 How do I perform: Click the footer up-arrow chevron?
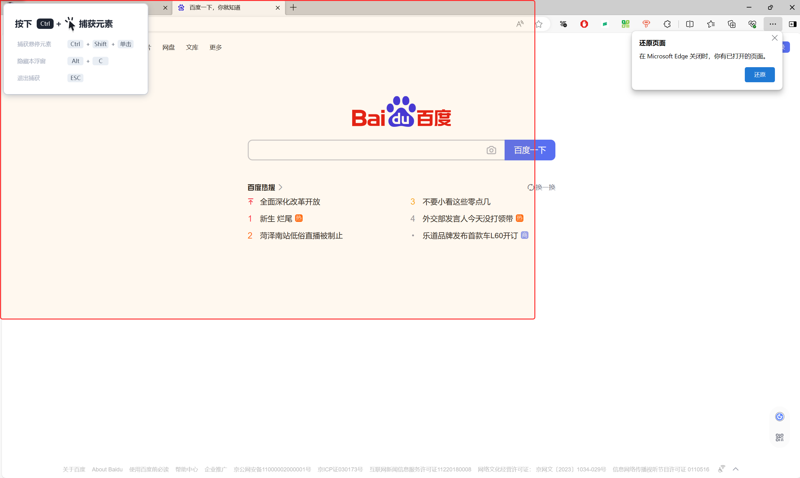[735, 469]
